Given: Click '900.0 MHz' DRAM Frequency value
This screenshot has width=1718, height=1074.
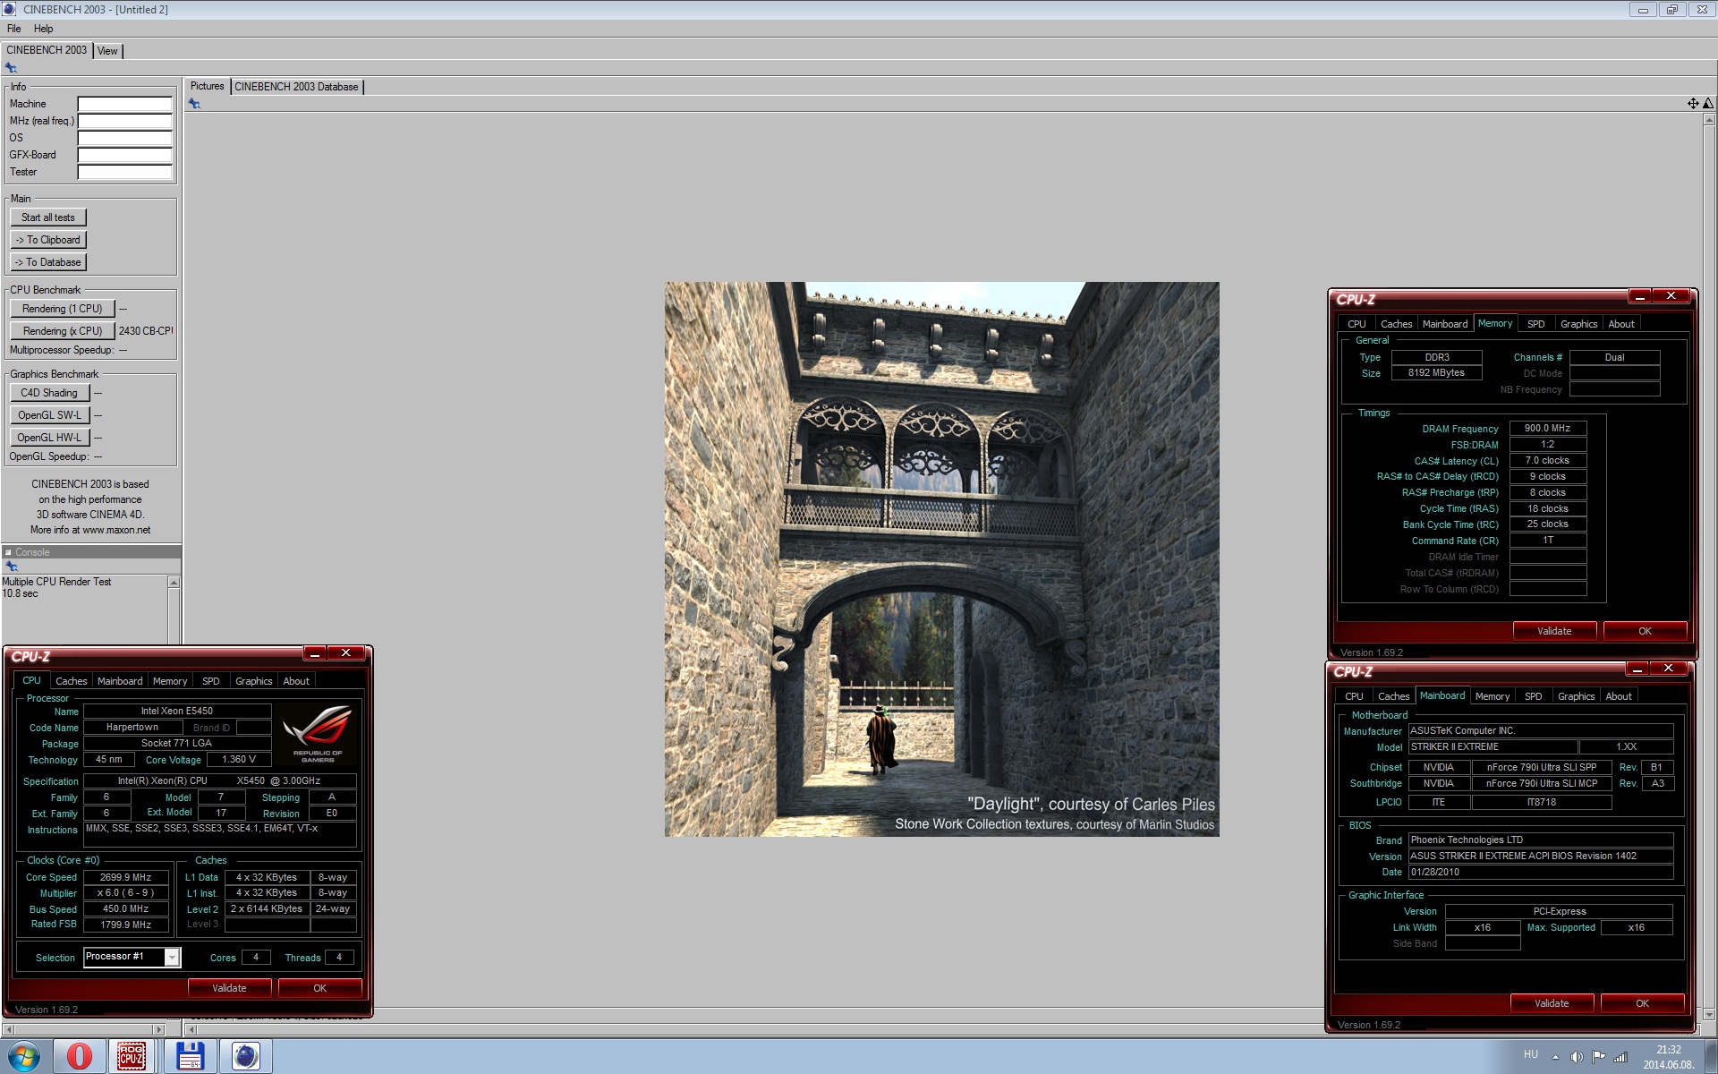Looking at the screenshot, I should [1547, 429].
